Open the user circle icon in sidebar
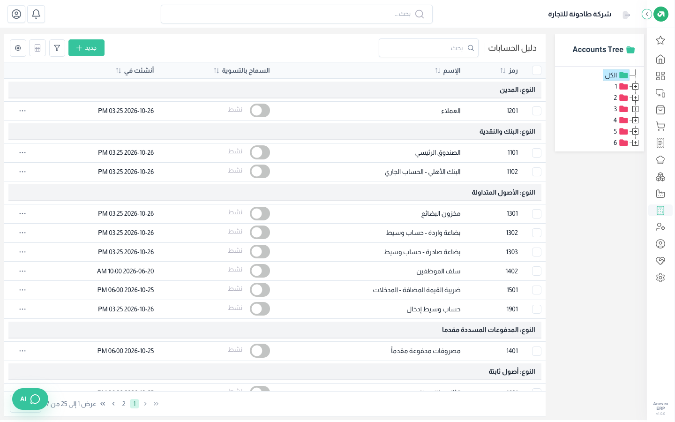 [x=660, y=244]
